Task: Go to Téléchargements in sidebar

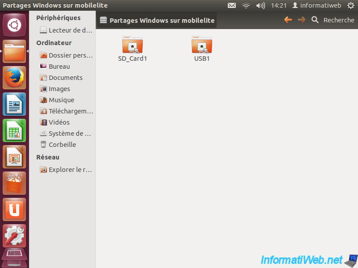Action: [70, 111]
